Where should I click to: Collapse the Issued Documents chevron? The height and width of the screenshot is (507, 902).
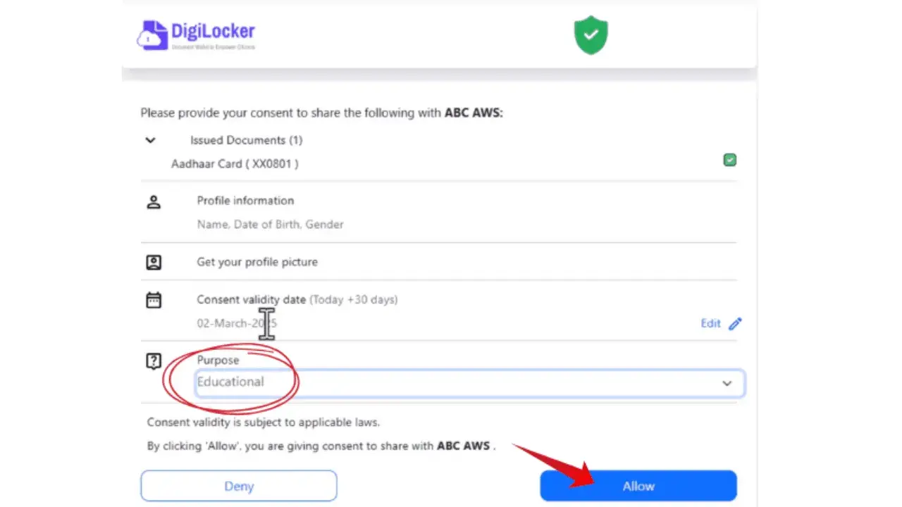150,140
